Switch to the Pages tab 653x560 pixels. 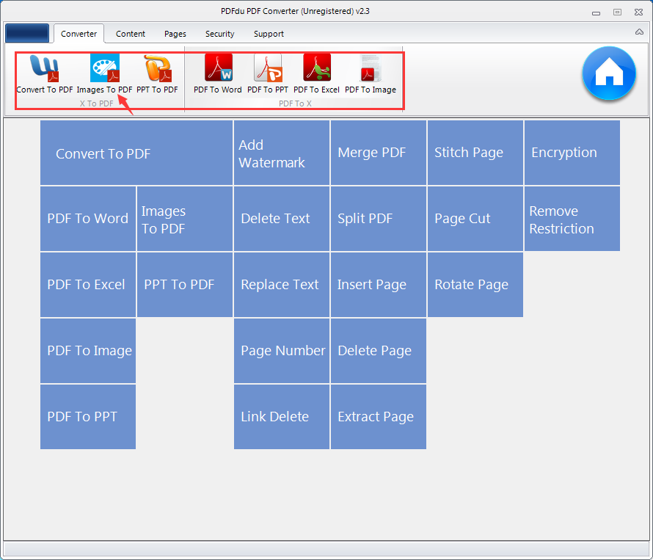175,34
